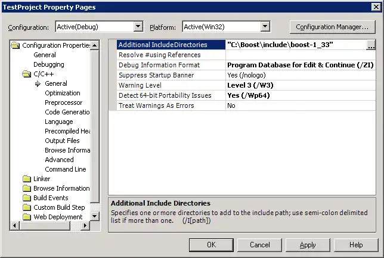
Task: Click the ellipsis browse button for include directories
Action: point(371,45)
